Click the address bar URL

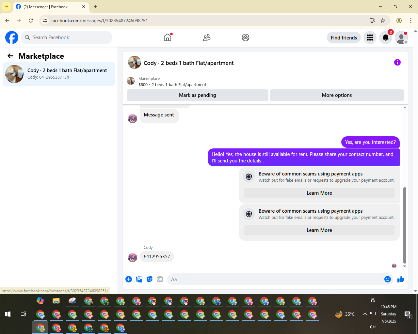click(100, 21)
